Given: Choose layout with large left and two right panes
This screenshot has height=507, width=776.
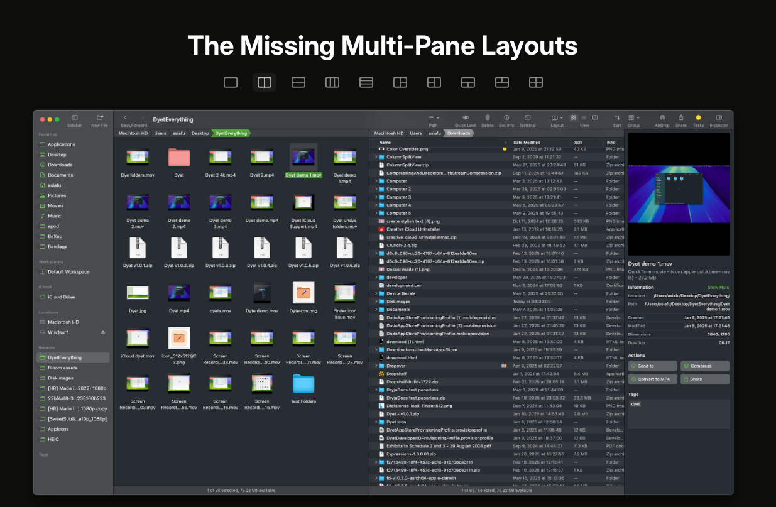Looking at the screenshot, I should (400, 82).
